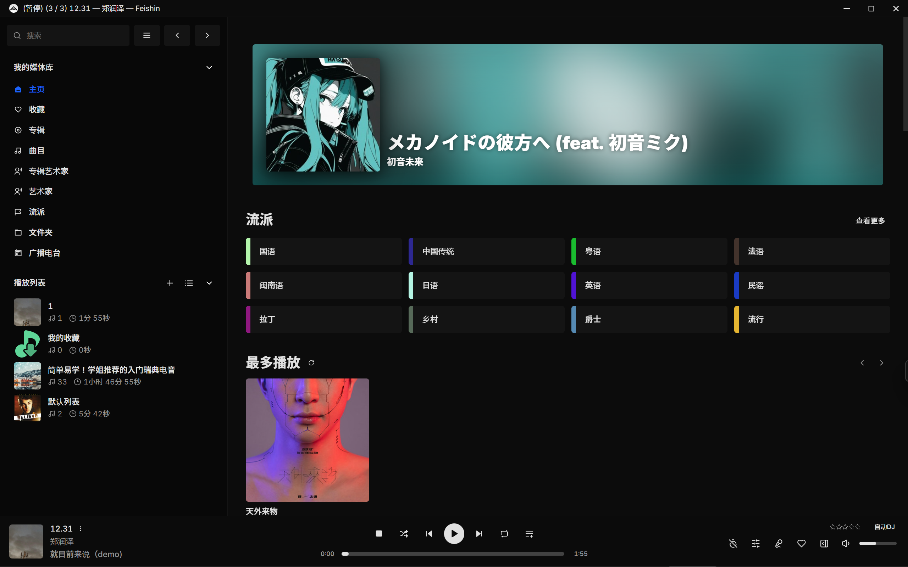Screen dimensions: 908x567
Task: Click 查看更多 for genres
Action: (x=870, y=221)
